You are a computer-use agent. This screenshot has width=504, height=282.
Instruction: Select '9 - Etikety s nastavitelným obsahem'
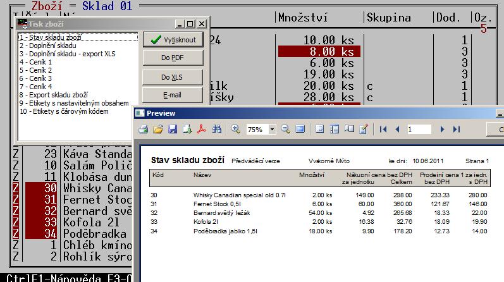point(74,103)
